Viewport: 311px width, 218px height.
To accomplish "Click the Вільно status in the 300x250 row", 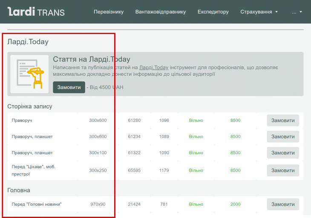I will pos(196,170).
